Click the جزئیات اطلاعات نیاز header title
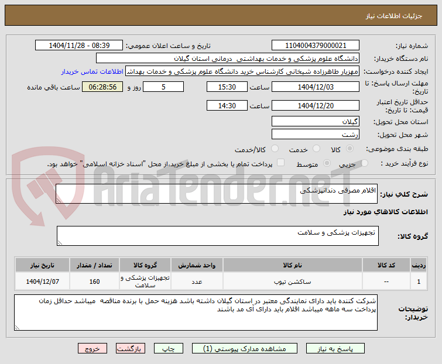This screenshot has height=364, width=442. coord(394,16)
